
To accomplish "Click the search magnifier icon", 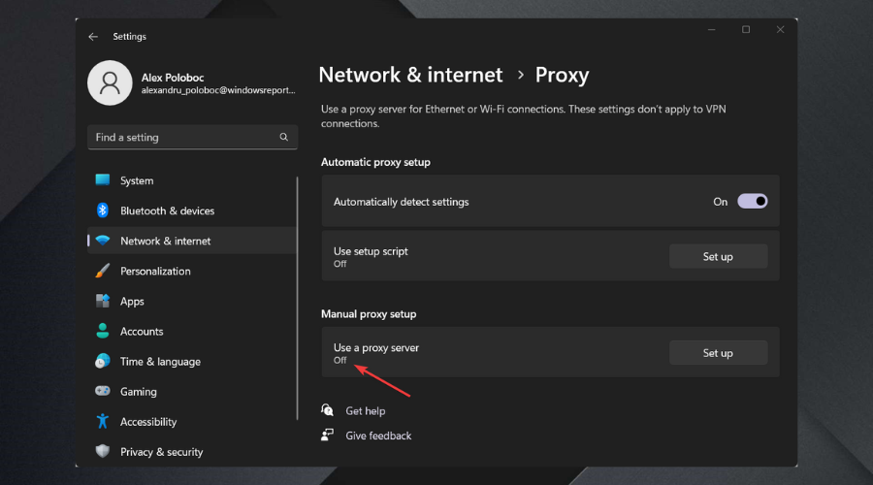I will 284,138.
